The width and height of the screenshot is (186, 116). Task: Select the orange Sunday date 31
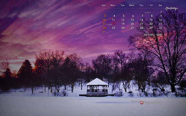(x=104, y=32)
